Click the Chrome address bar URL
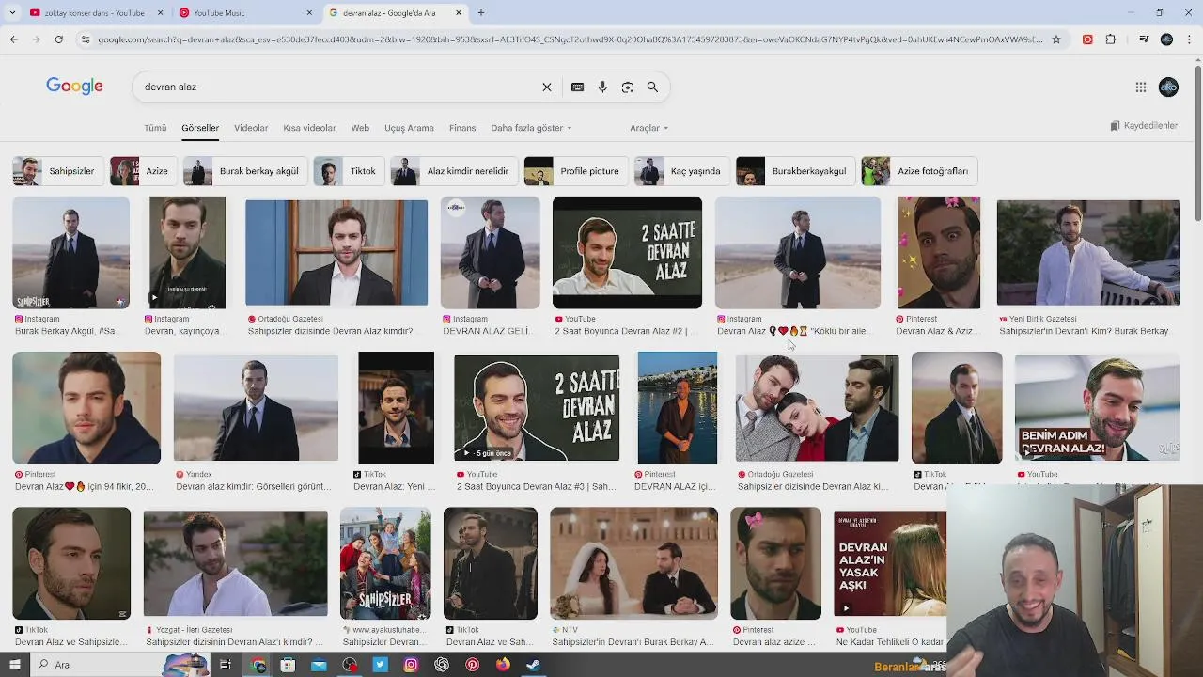The image size is (1203, 677). point(569,39)
